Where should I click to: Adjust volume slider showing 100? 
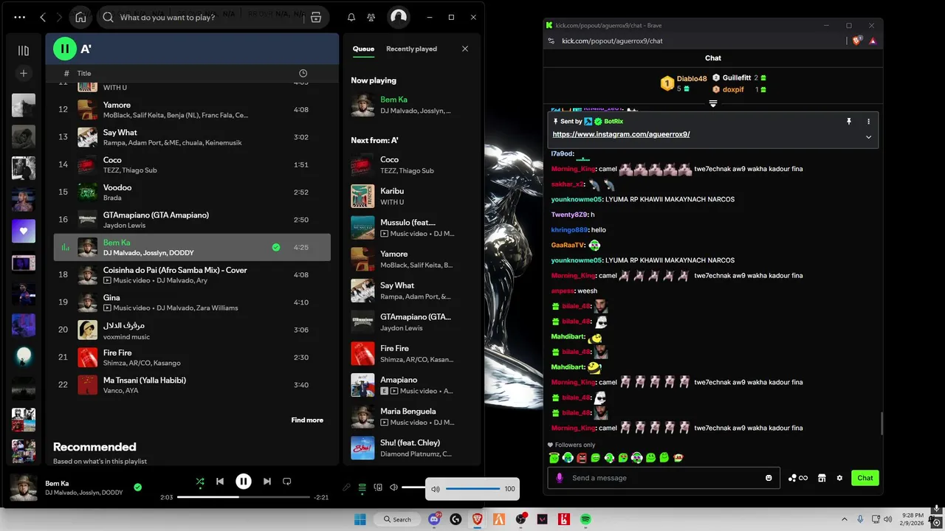click(472, 489)
